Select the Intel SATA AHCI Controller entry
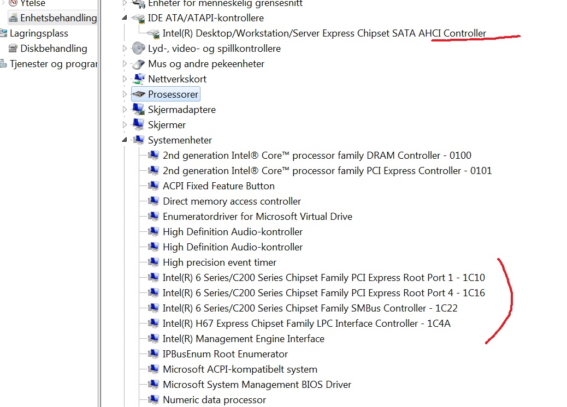567x407 pixels. 324,33
